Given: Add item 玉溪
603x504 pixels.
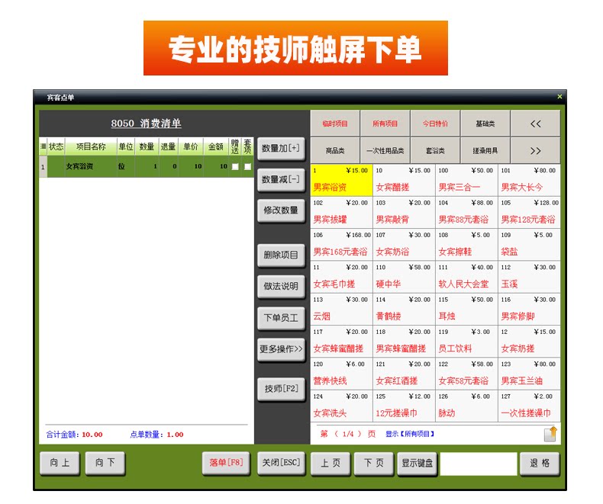Looking at the screenshot, I should pos(529,277).
